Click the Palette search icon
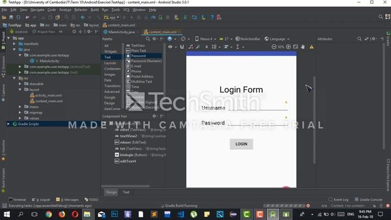The height and width of the screenshot is (220, 391). pyautogui.click(x=148, y=39)
